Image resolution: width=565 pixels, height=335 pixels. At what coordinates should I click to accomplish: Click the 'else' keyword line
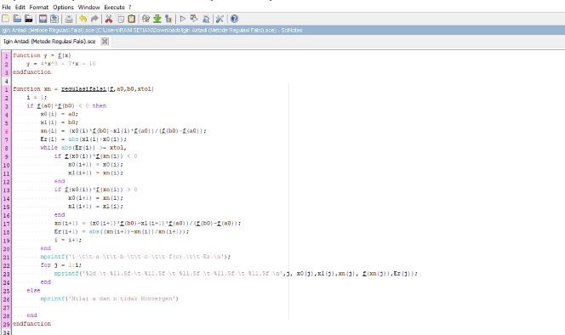coord(33,290)
